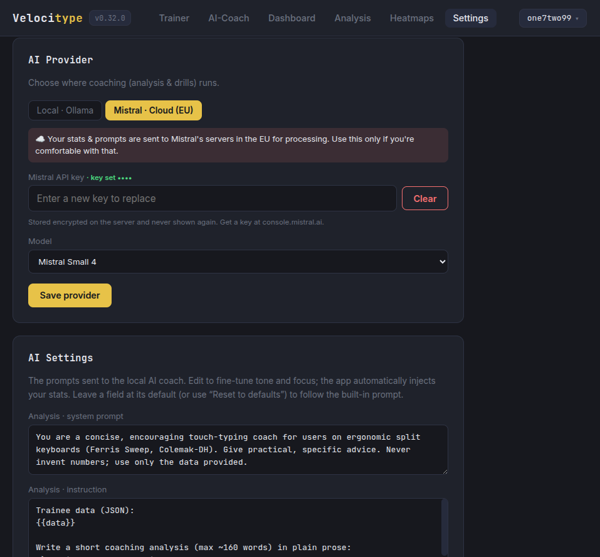
Task: Edit the Analysis instruction textarea
Action: (238, 528)
